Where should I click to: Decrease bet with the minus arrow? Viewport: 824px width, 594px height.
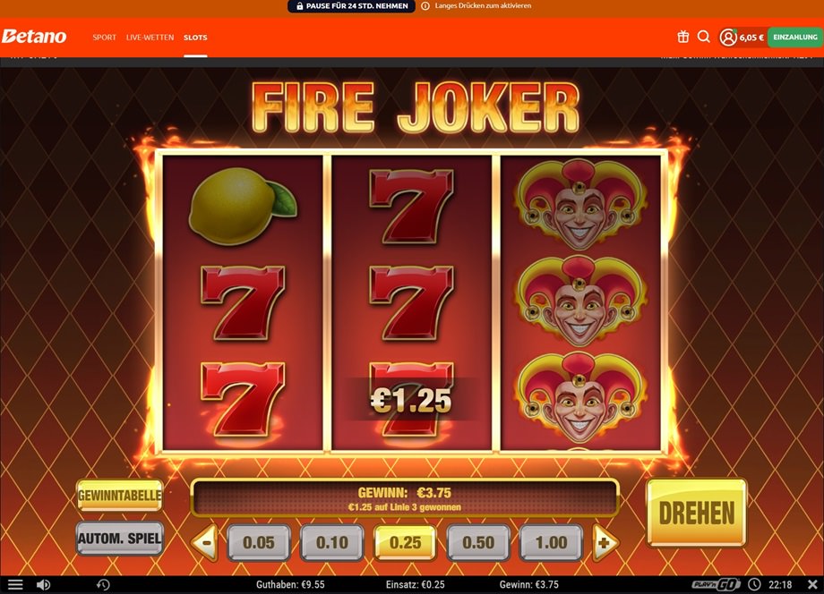point(205,542)
